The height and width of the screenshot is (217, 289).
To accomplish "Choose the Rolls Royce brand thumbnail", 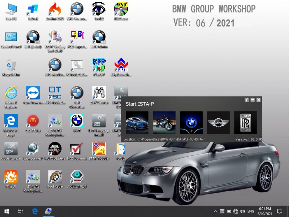I will point(245,122).
